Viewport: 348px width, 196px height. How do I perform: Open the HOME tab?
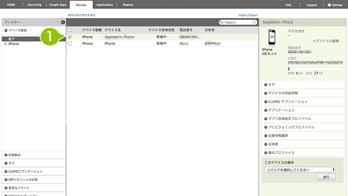(x=11, y=5)
